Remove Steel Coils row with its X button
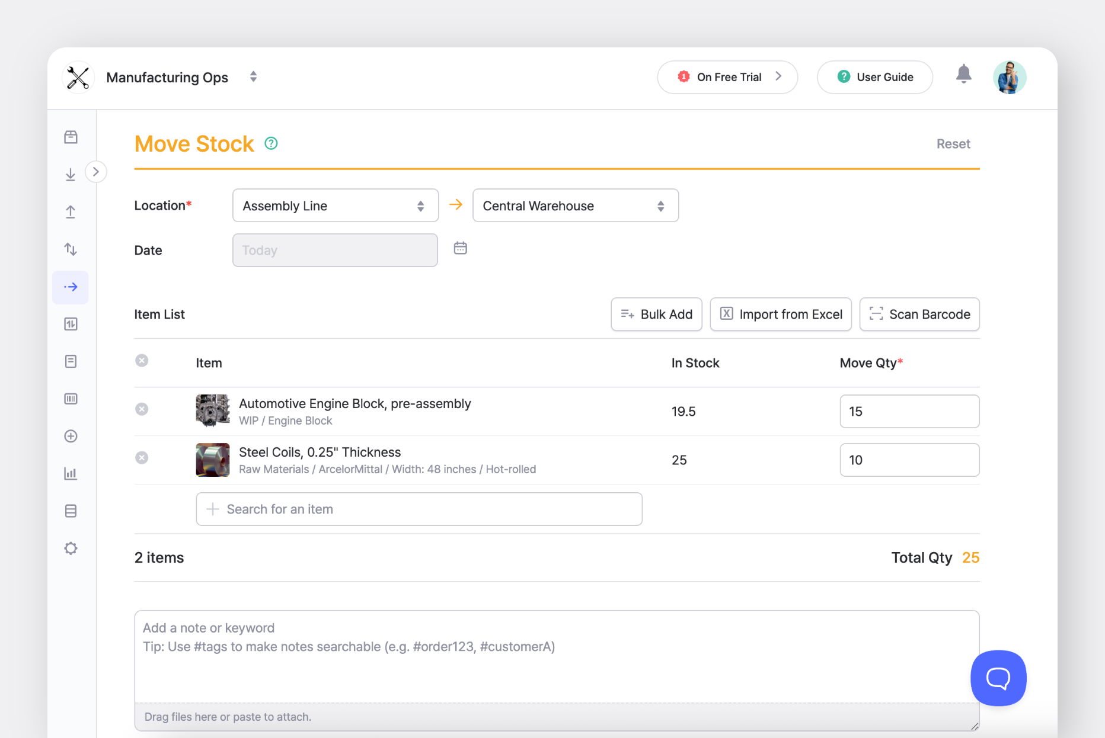The height and width of the screenshot is (738, 1105). click(142, 457)
